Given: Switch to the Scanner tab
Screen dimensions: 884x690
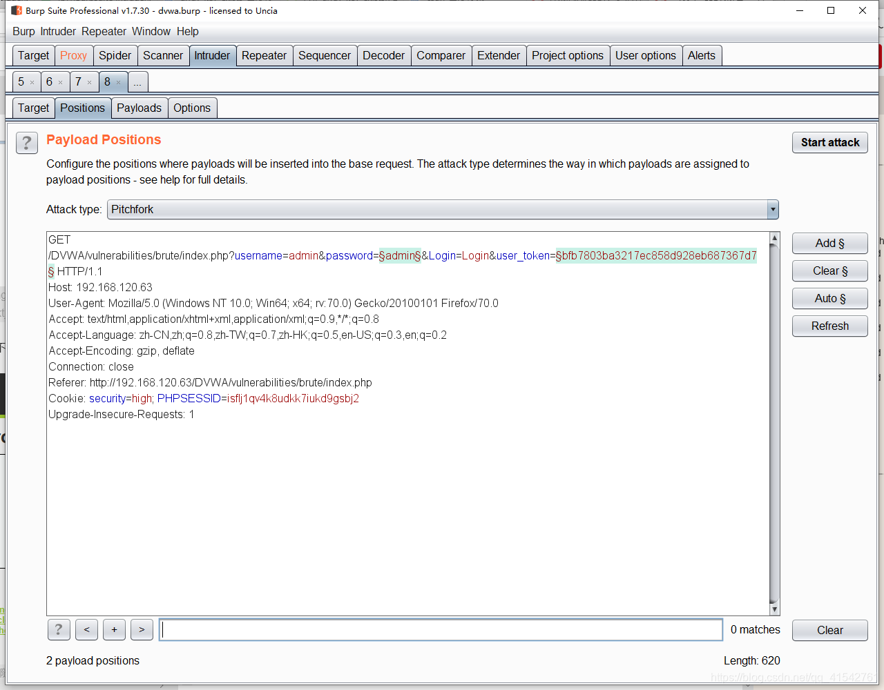Looking at the screenshot, I should [163, 55].
